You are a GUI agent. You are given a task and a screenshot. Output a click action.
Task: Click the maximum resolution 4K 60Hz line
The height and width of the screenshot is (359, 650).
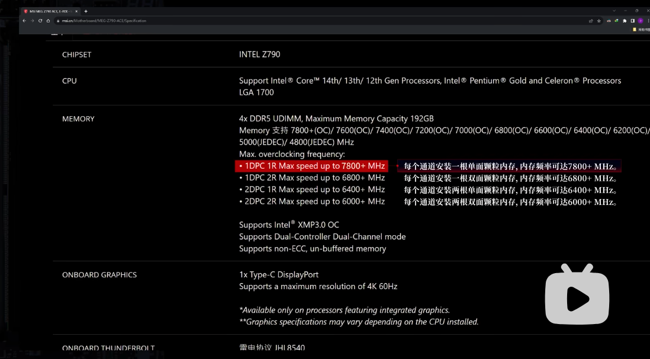point(318,286)
